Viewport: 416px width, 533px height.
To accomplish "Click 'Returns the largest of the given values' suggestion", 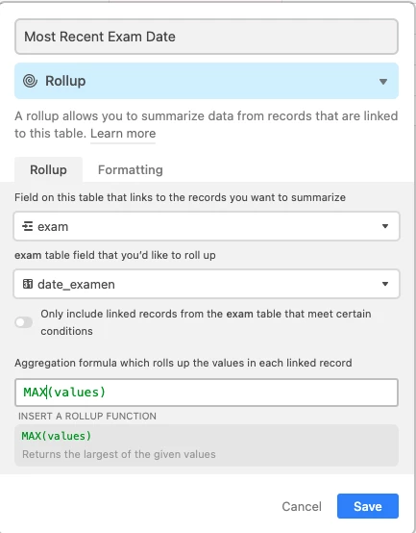I will 119,454.
